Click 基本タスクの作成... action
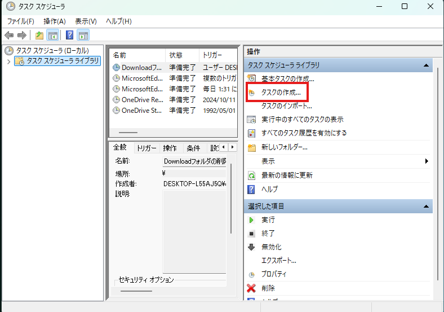 coord(287,79)
